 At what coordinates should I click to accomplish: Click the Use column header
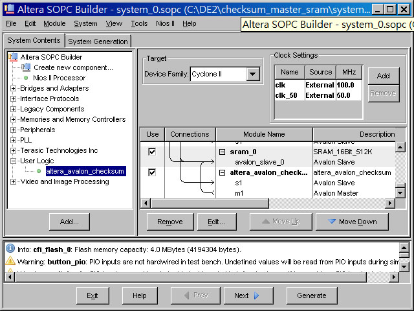[153, 134]
